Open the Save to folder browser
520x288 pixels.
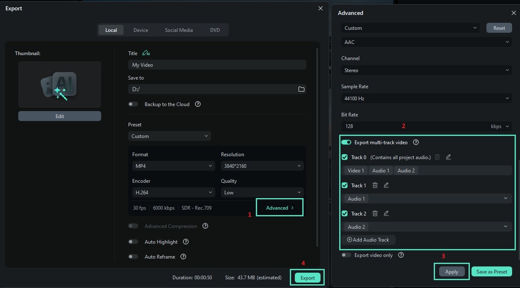[301, 89]
